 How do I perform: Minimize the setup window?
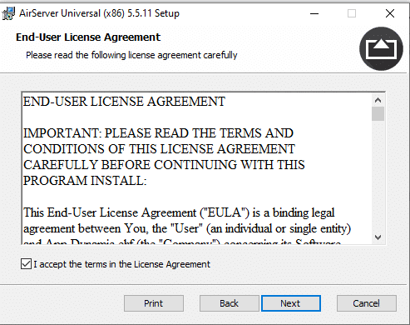click(x=314, y=13)
